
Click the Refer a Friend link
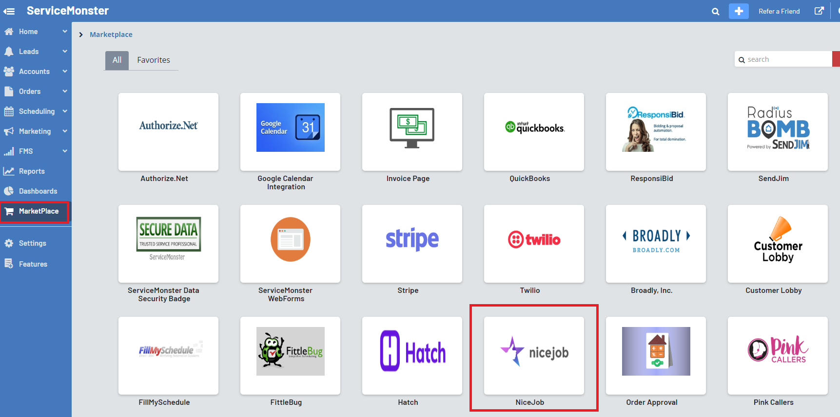pos(779,11)
